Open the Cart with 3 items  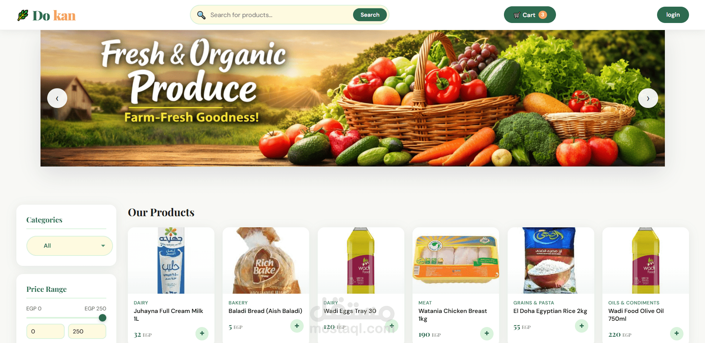pos(530,15)
